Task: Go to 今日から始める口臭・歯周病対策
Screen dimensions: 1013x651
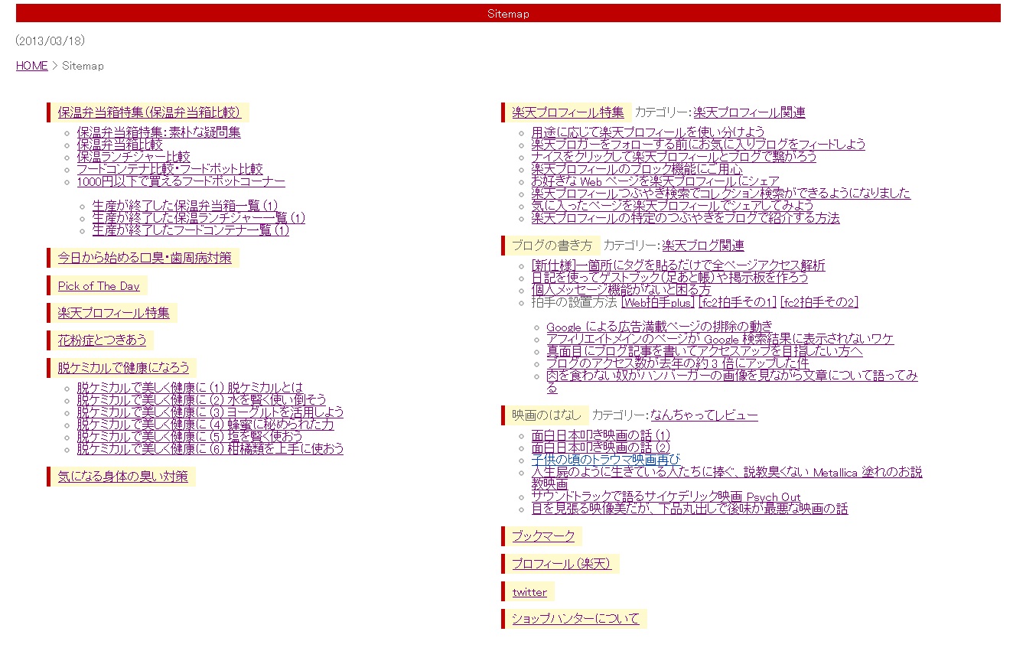Action: (145, 258)
